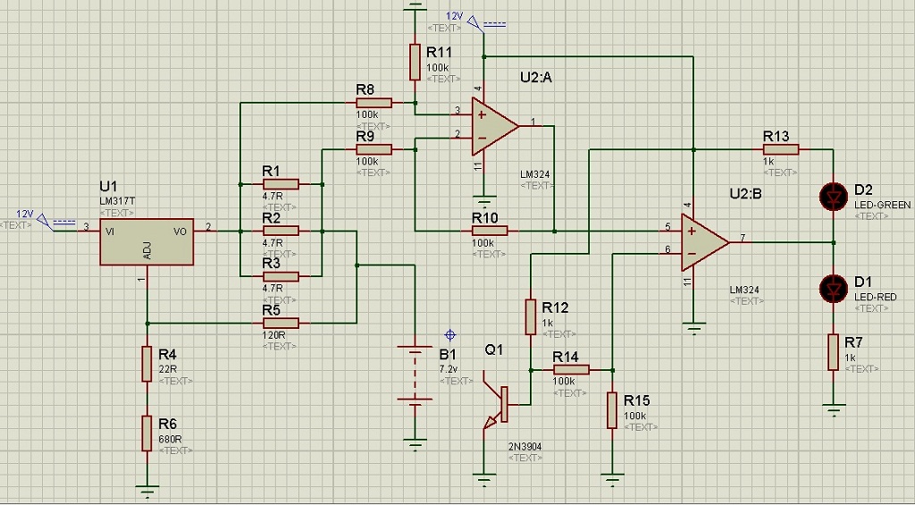Click the ground symbol below R15

pyautogui.click(x=611, y=480)
